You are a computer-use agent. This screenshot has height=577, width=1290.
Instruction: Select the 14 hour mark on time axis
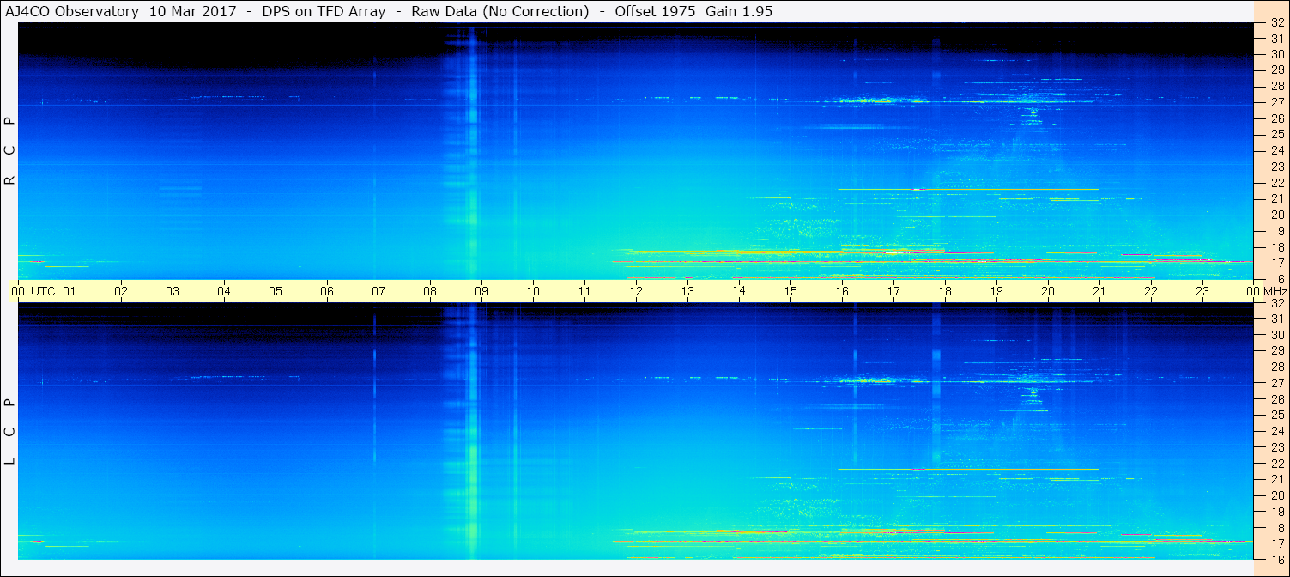(739, 291)
